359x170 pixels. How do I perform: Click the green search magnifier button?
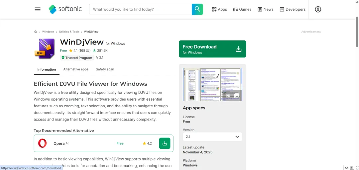197,9
